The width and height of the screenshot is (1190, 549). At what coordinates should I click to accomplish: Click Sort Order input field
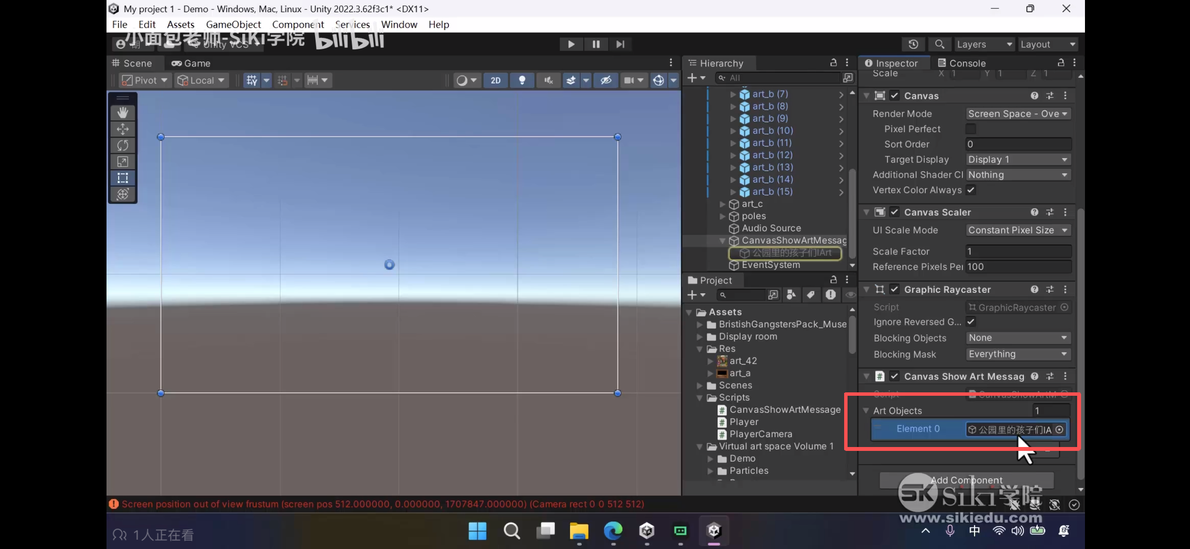pos(1018,144)
